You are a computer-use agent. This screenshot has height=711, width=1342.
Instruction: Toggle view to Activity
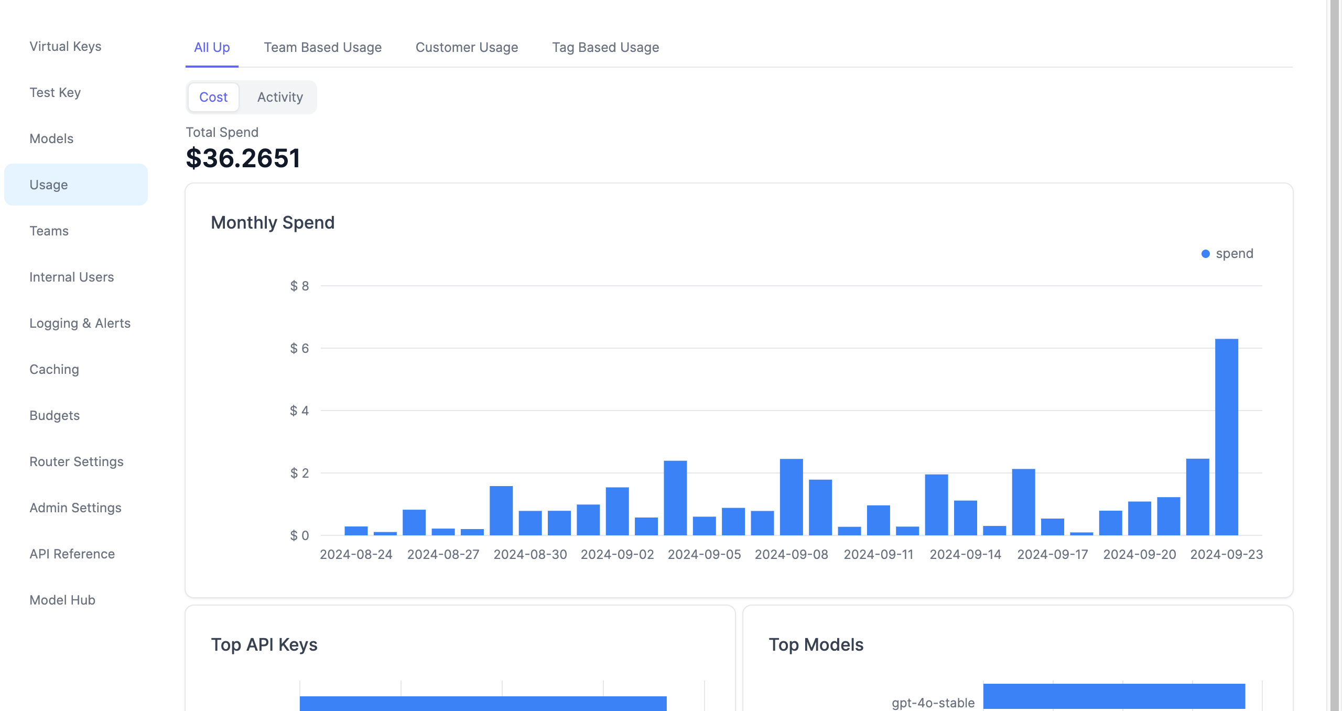[x=280, y=97]
